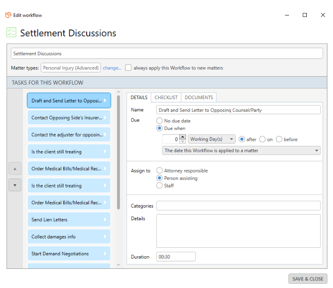This screenshot has width=333, height=288.
Task: Click the Edit workflow app icon in the title bar
Action: coord(8,15)
